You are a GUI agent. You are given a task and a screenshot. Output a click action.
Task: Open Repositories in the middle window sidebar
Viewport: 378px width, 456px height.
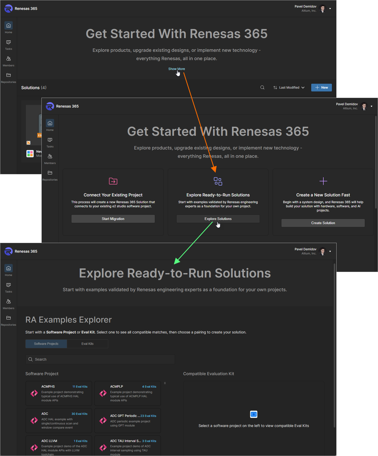point(50,175)
